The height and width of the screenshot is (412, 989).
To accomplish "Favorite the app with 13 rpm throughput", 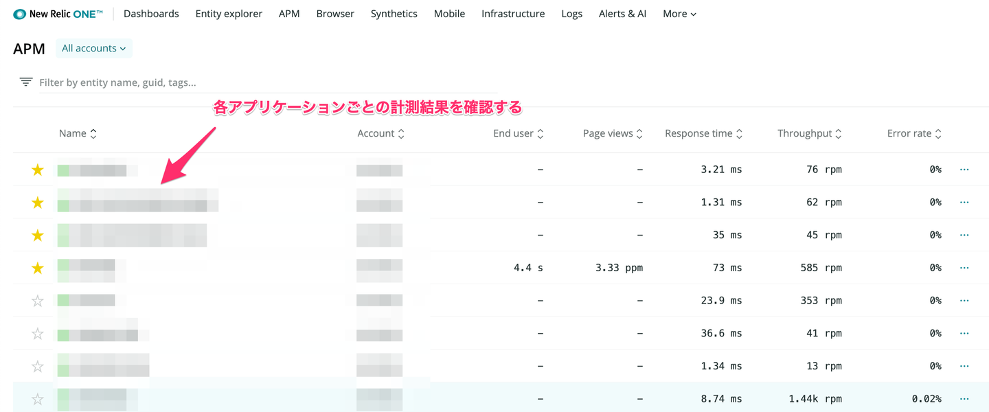I will (38, 366).
